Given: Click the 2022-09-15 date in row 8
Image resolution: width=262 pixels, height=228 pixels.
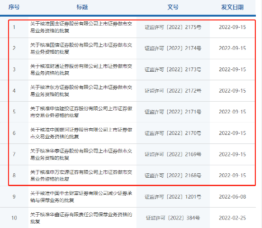Looking at the screenshot, I should (x=233, y=175).
